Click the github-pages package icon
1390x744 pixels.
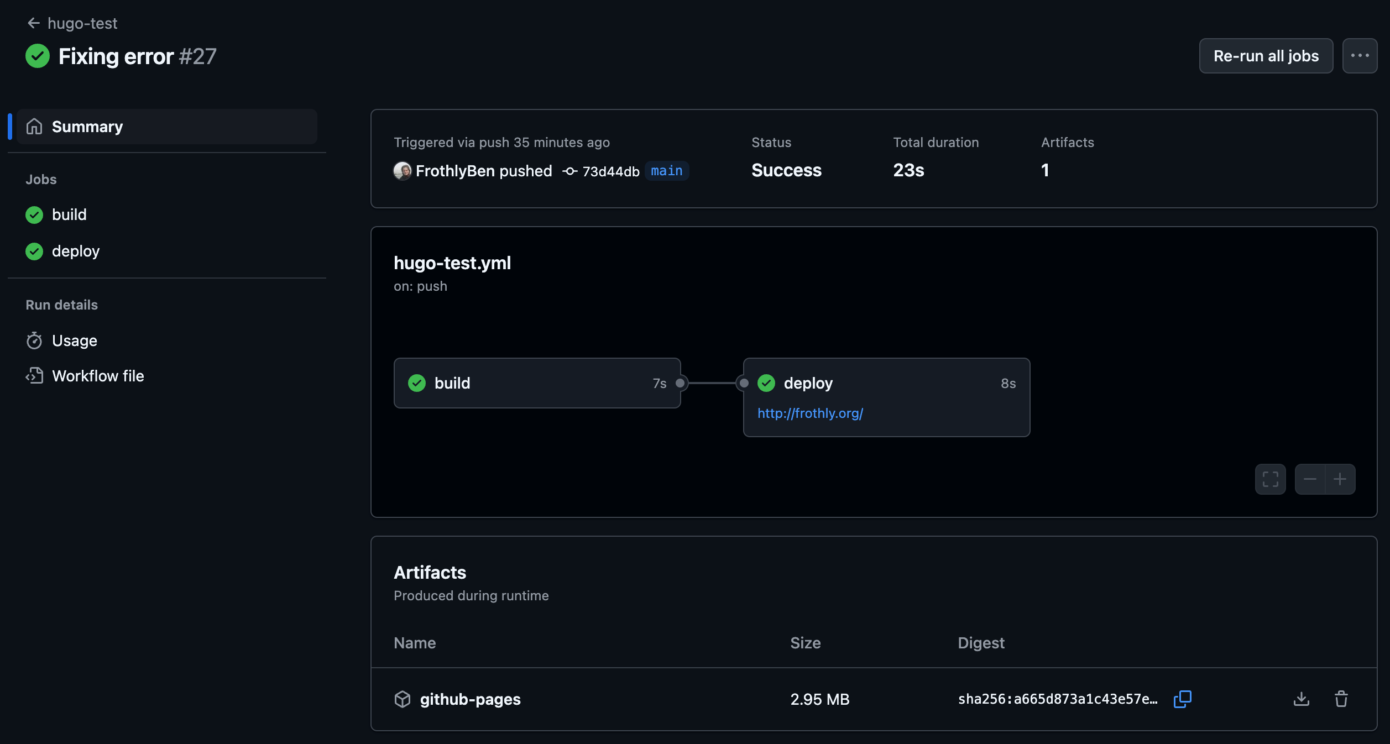pyautogui.click(x=403, y=699)
